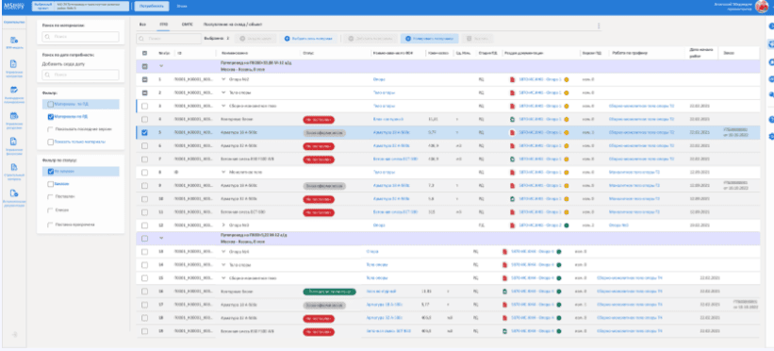
Task: Disable the 'Материалы по РД' filter checkbox
Action: click(51, 117)
